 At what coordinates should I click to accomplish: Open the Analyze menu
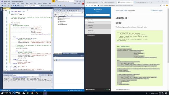(x=40, y=4)
